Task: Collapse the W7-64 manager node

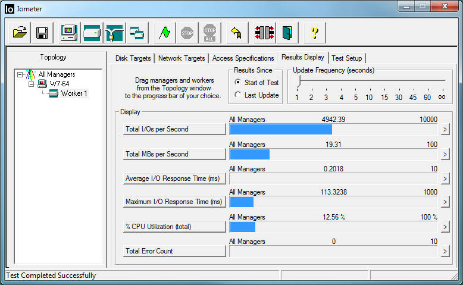Action: [31, 84]
